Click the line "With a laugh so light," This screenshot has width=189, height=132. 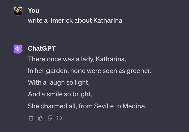(59, 83)
